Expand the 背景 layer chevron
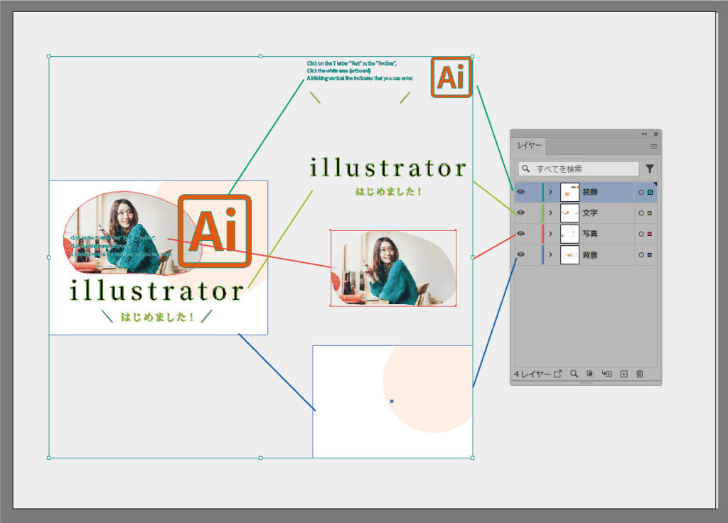 coord(550,254)
